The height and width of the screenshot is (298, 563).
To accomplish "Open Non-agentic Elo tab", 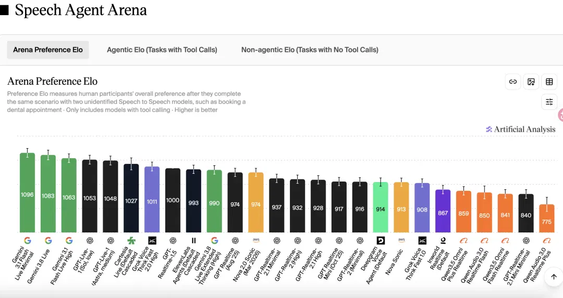I will 310,50.
